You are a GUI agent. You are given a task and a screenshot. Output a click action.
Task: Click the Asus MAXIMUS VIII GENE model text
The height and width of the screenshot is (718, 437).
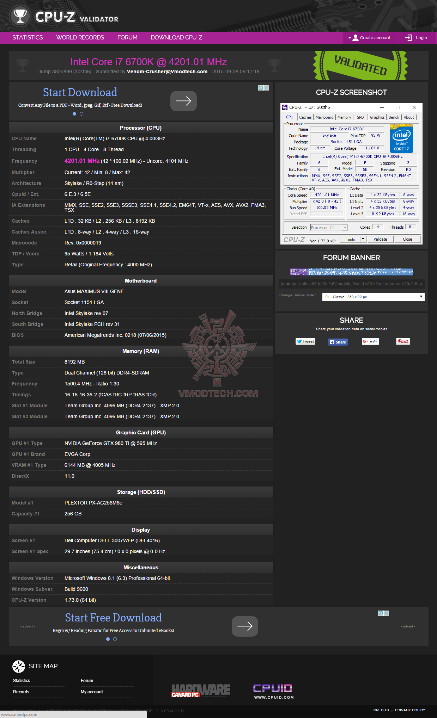(x=94, y=291)
